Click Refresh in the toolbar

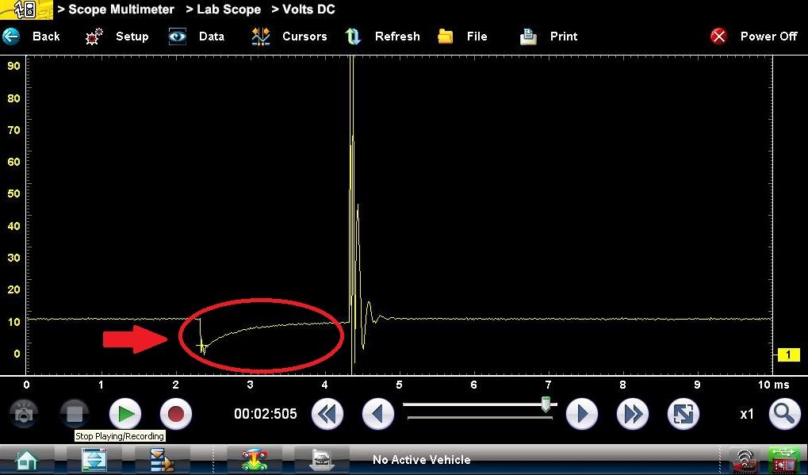[x=383, y=36]
